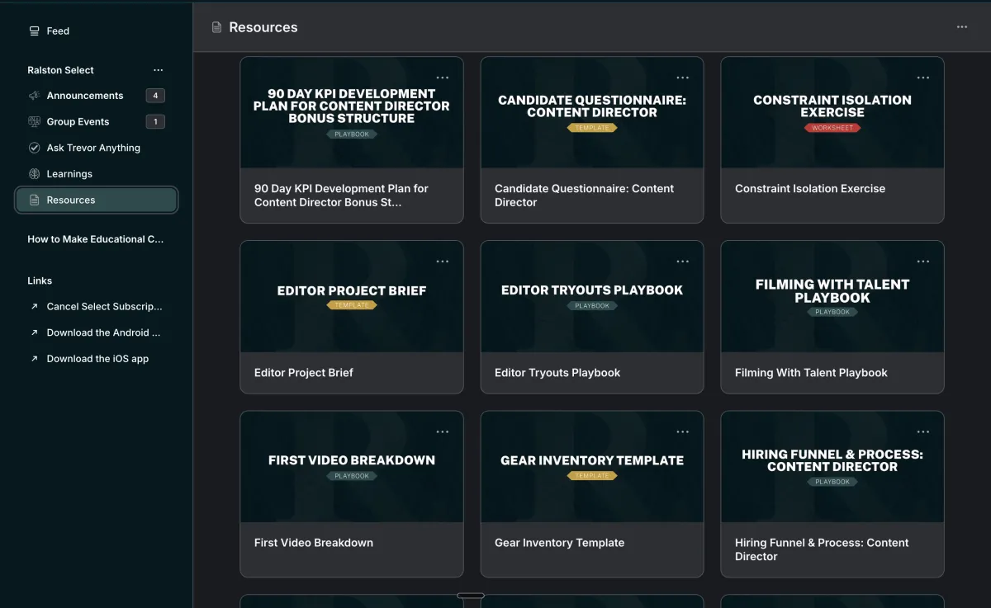The height and width of the screenshot is (608, 991).
Task: Click the Group Events calendar icon
Action: coord(34,122)
